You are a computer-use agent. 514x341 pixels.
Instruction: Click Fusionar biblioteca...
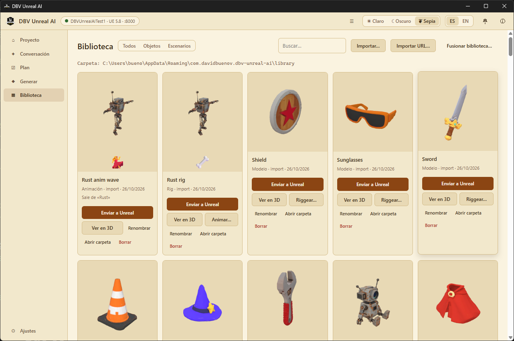pyautogui.click(x=469, y=46)
